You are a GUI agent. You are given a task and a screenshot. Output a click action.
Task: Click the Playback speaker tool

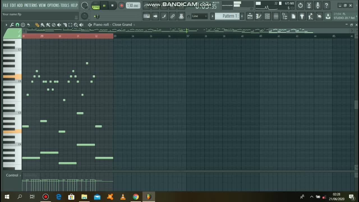(x=81, y=25)
